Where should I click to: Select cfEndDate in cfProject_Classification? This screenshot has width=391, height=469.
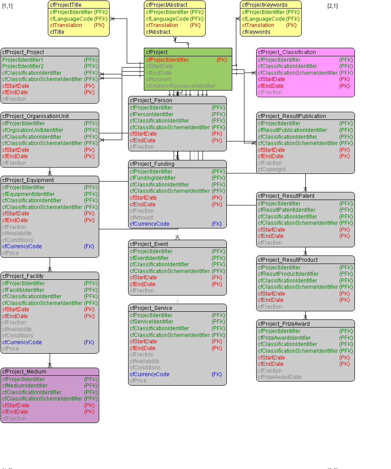[271, 86]
